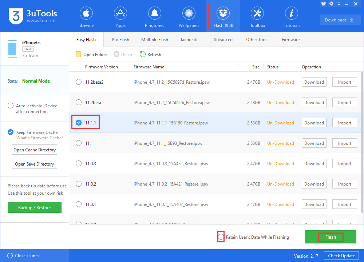
Task: Import firmware for the 11.0.3 row
Action: point(344,164)
